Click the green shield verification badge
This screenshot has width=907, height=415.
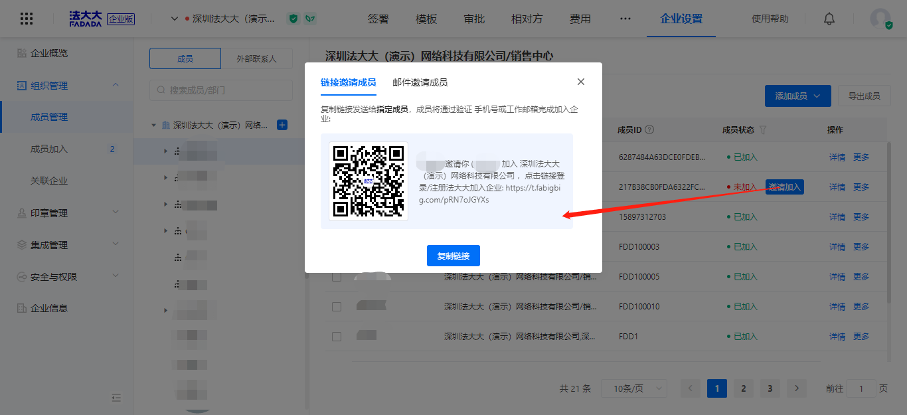(x=293, y=19)
